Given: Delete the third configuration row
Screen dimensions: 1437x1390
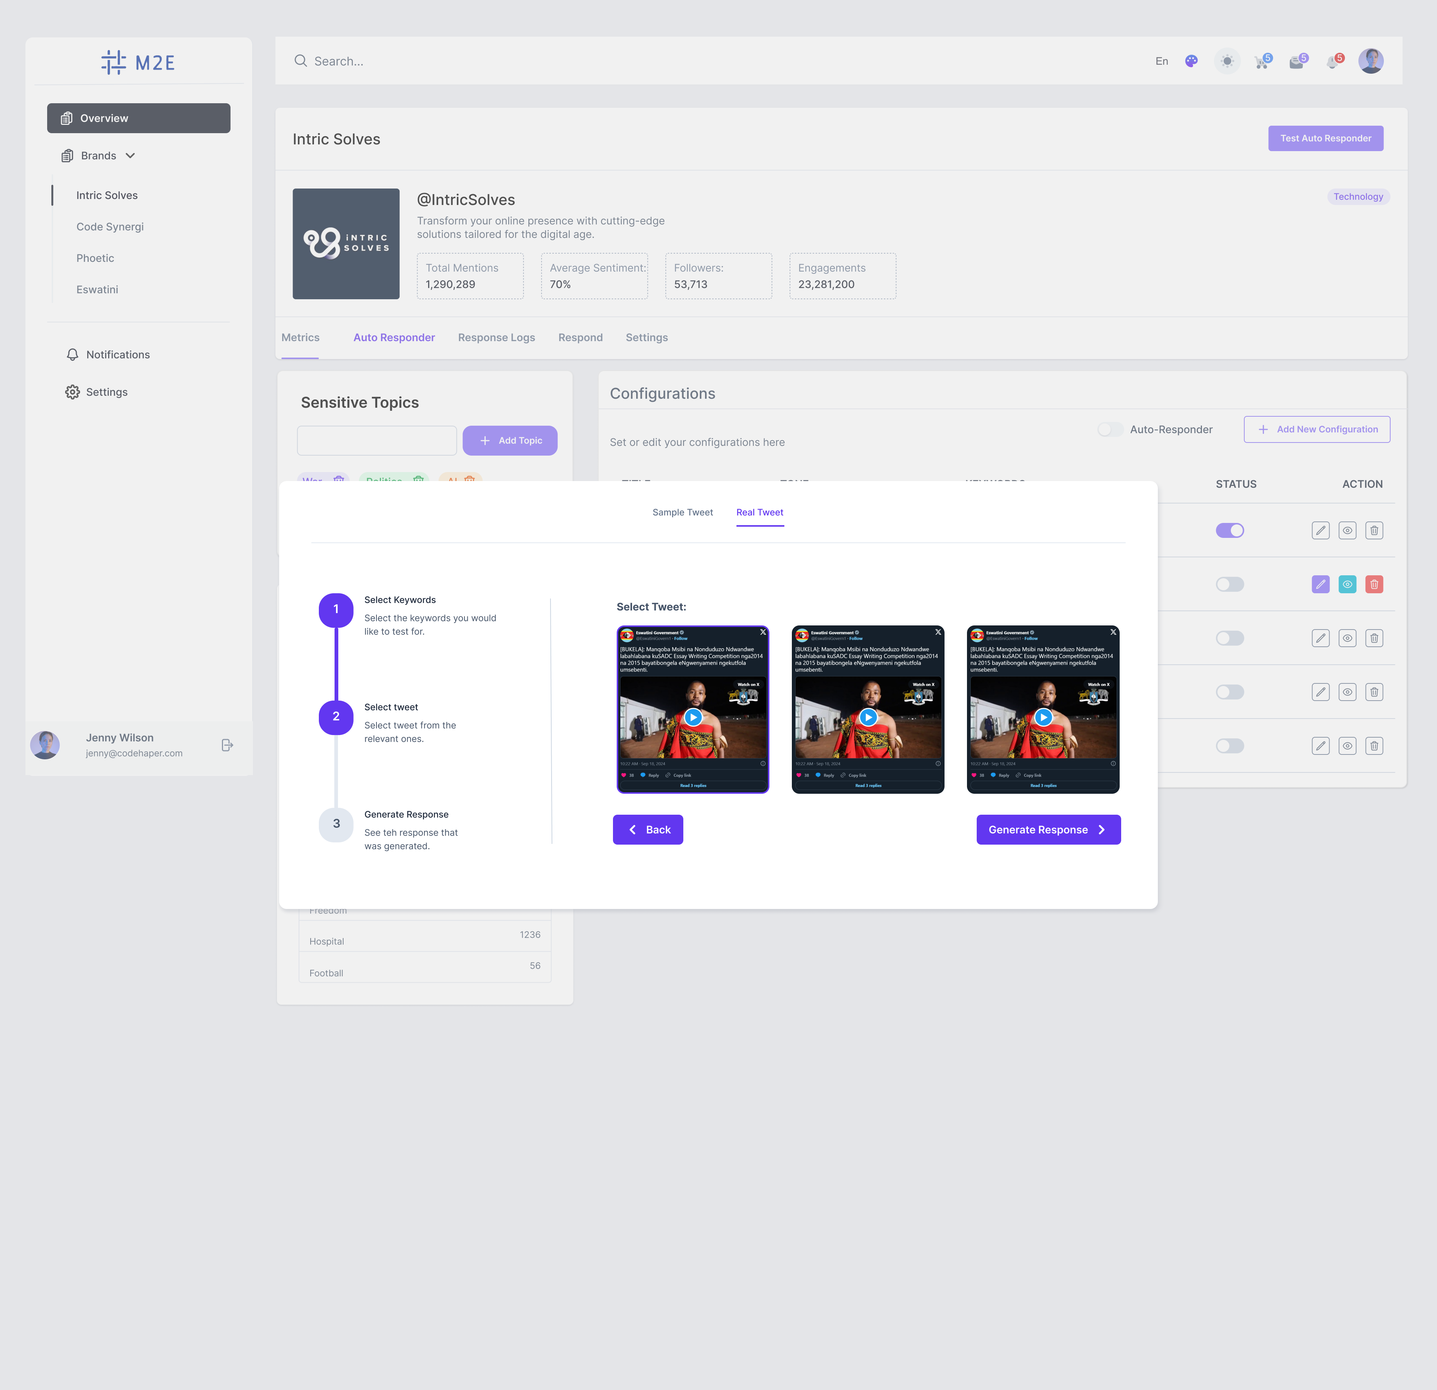Looking at the screenshot, I should [1374, 638].
